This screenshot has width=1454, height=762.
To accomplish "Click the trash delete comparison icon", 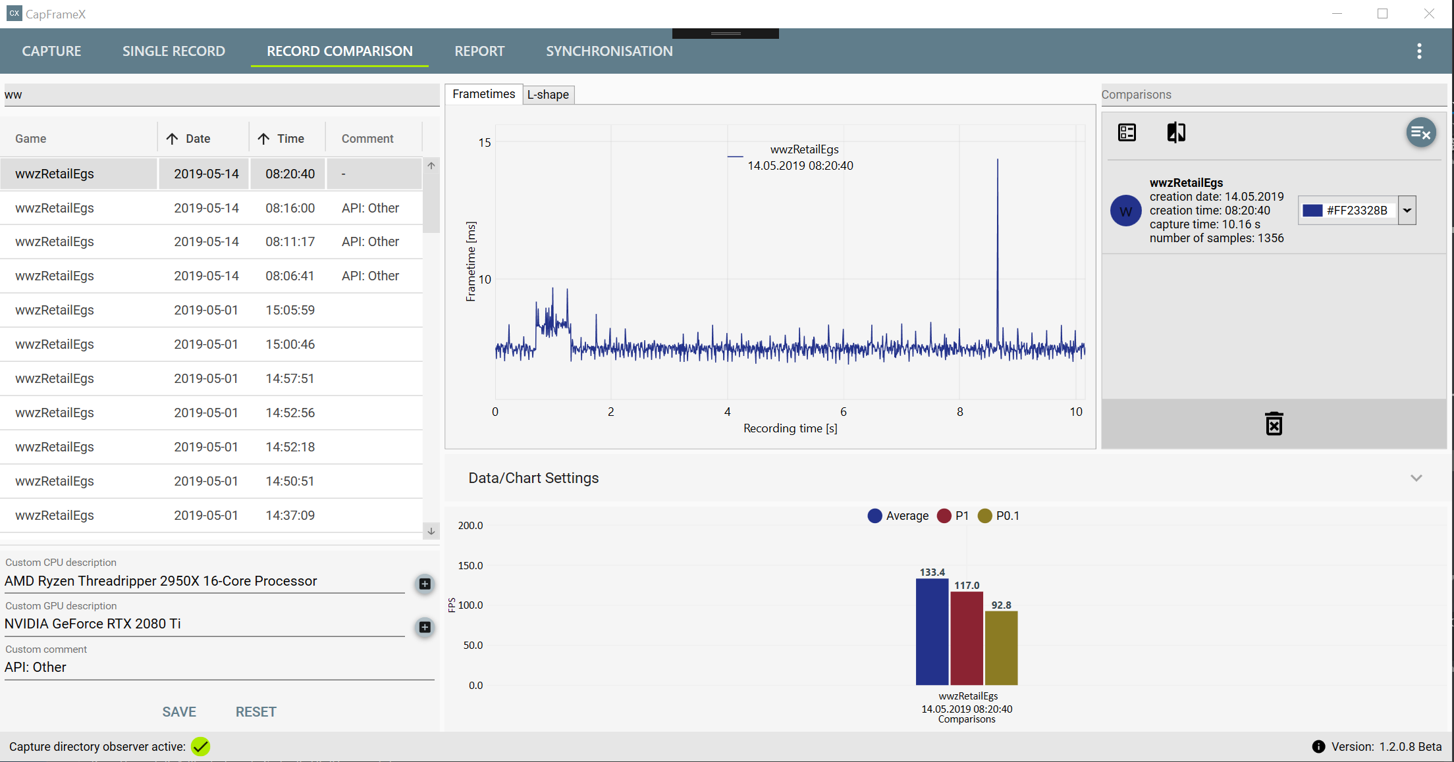I will pyautogui.click(x=1274, y=424).
